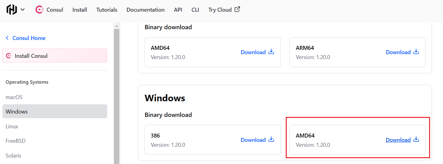Click download icon for Windows AMD64 binary
Screen dimensions: 443x164
click(x=416, y=139)
